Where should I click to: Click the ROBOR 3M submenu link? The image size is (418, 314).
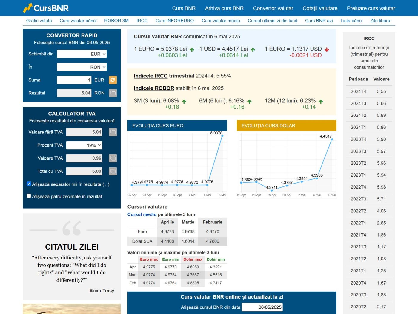point(116,21)
